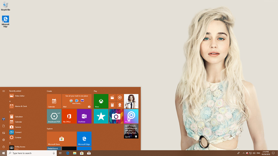The width and height of the screenshot is (278, 156).
Task: Open the OneNote tile
Action: click(84, 116)
